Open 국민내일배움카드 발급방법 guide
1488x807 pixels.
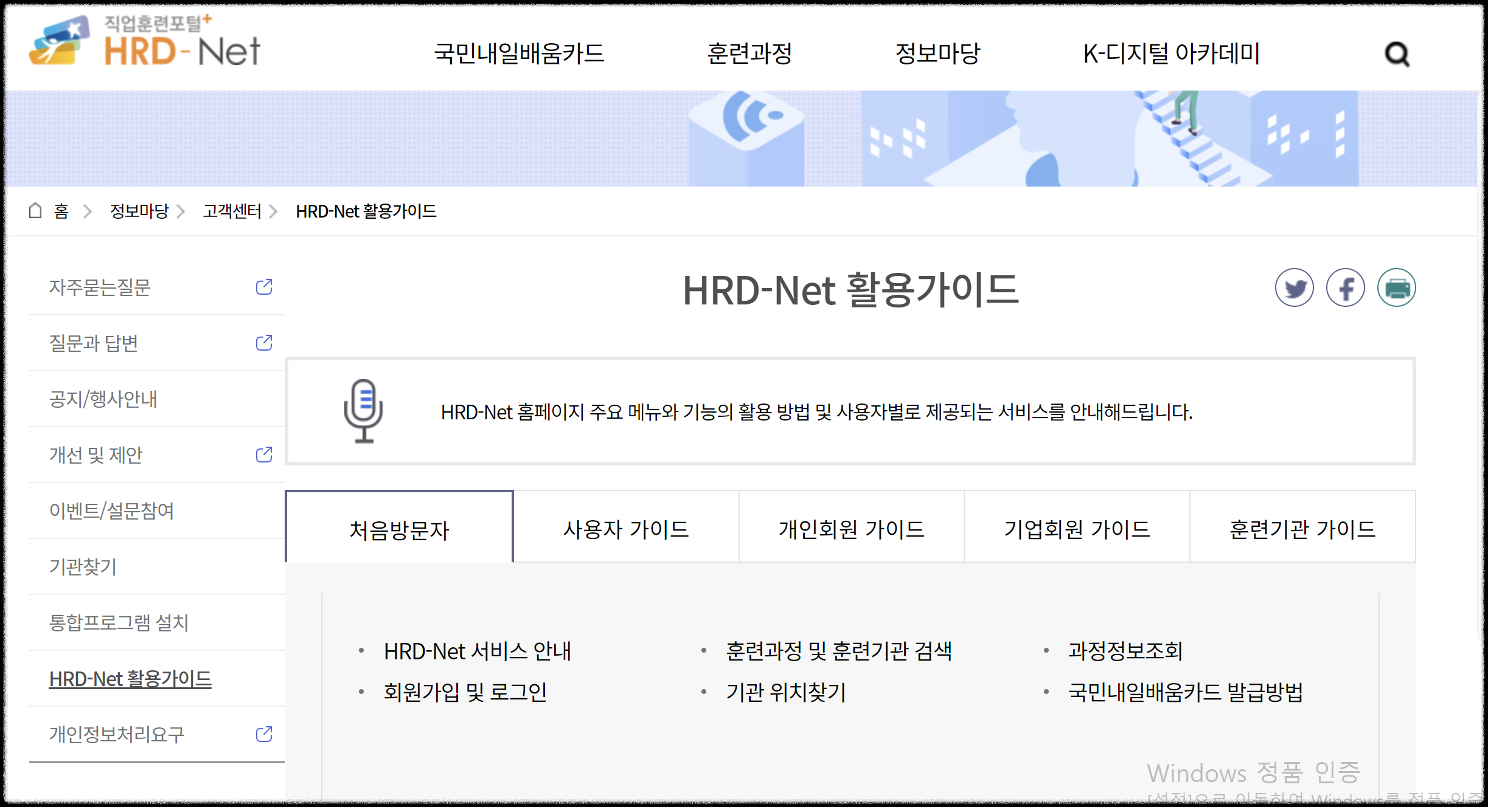(1186, 692)
